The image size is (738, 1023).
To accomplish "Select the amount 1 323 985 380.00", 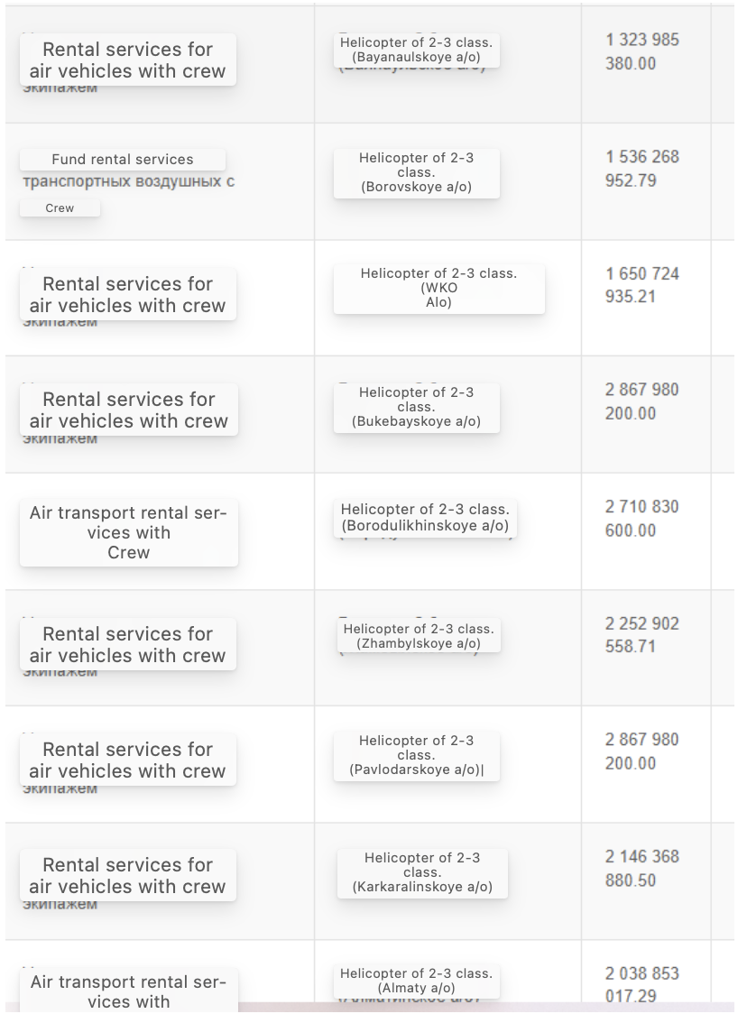I will coord(642,51).
